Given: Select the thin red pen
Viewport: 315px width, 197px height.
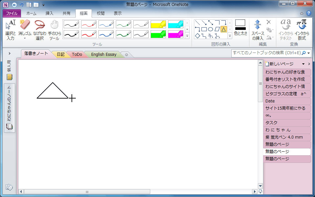Looking at the screenshot, I should (89, 24).
